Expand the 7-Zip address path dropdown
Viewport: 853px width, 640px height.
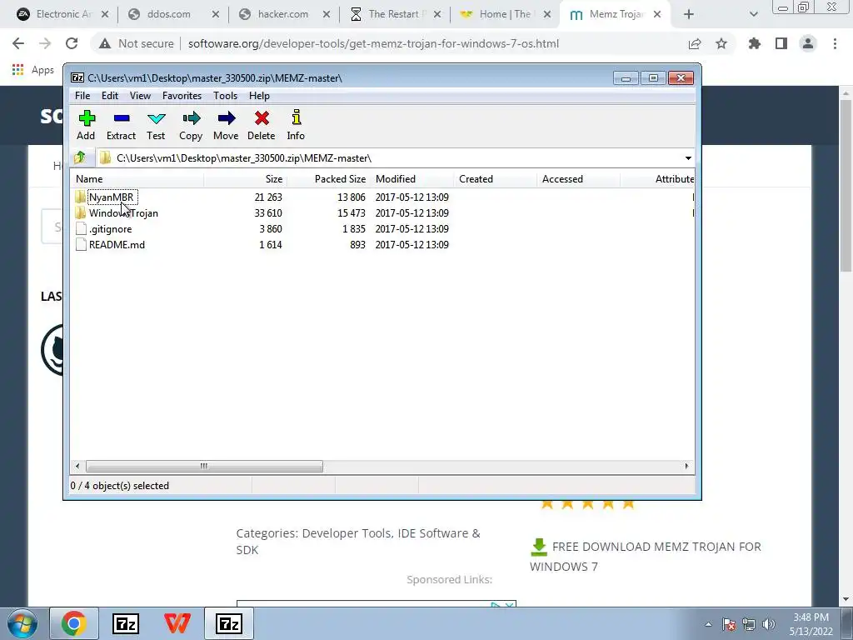[688, 157]
